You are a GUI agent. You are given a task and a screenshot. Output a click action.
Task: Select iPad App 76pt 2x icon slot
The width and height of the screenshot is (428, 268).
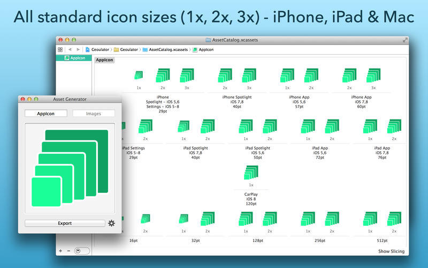(x=394, y=126)
